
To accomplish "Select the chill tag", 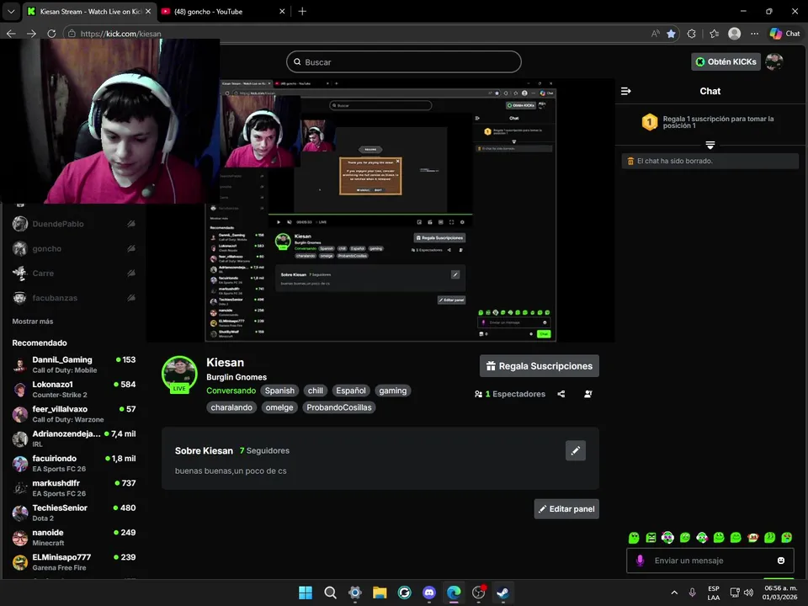I will pos(316,391).
